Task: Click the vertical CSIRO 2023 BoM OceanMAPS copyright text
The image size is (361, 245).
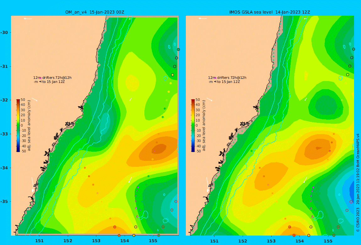Action: [x=358, y=182]
